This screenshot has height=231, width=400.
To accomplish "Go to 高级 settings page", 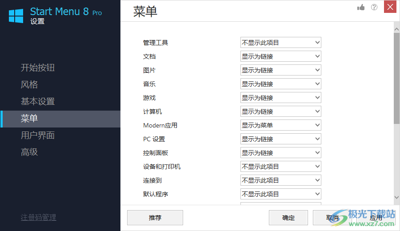I will coord(29,152).
